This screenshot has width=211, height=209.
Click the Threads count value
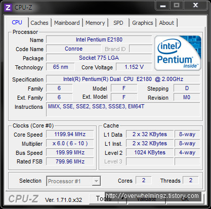tap(191, 180)
